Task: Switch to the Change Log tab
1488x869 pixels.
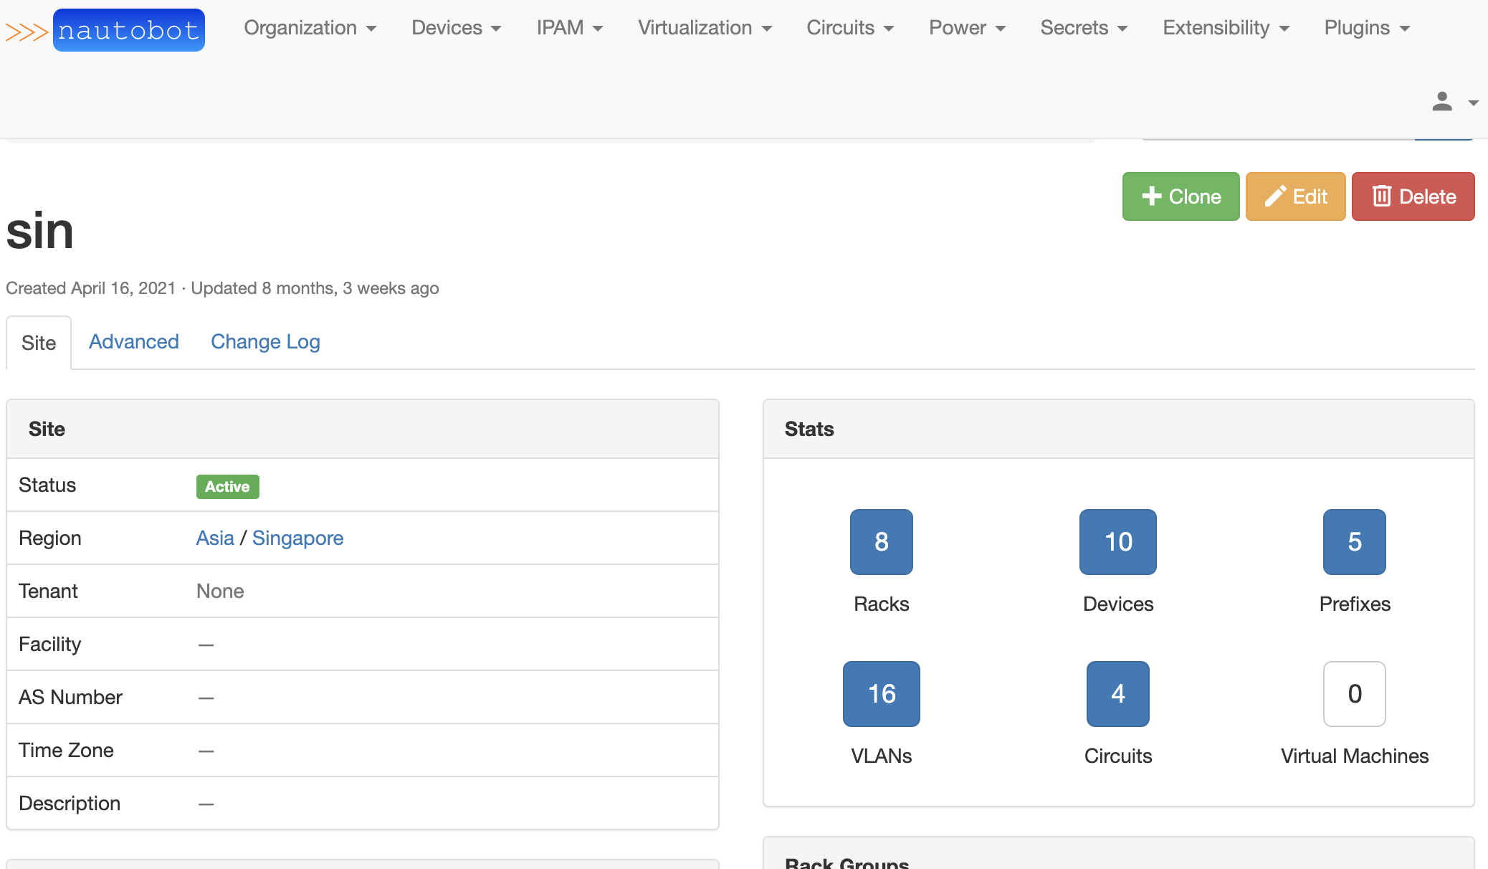Action: tap(265, 342)
